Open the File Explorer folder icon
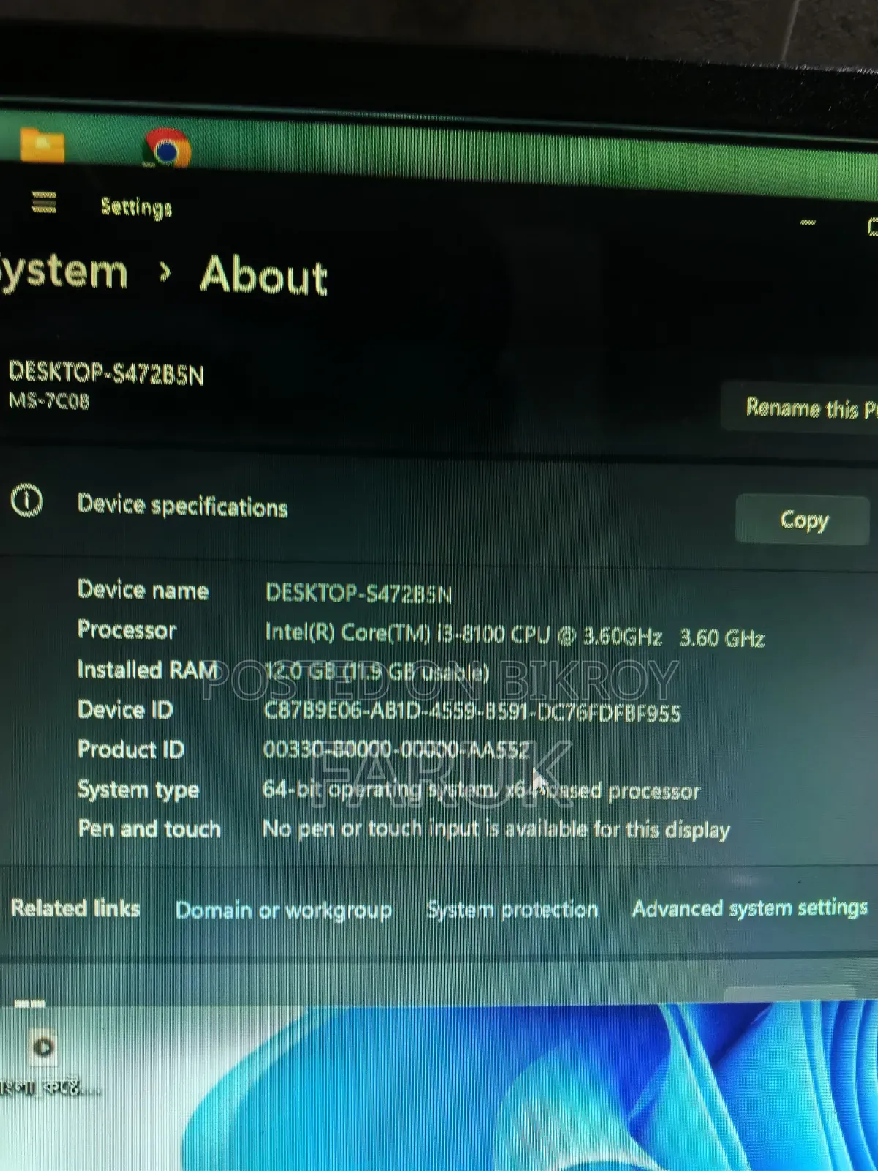878x1171 pixels. [x=42, y=144]
